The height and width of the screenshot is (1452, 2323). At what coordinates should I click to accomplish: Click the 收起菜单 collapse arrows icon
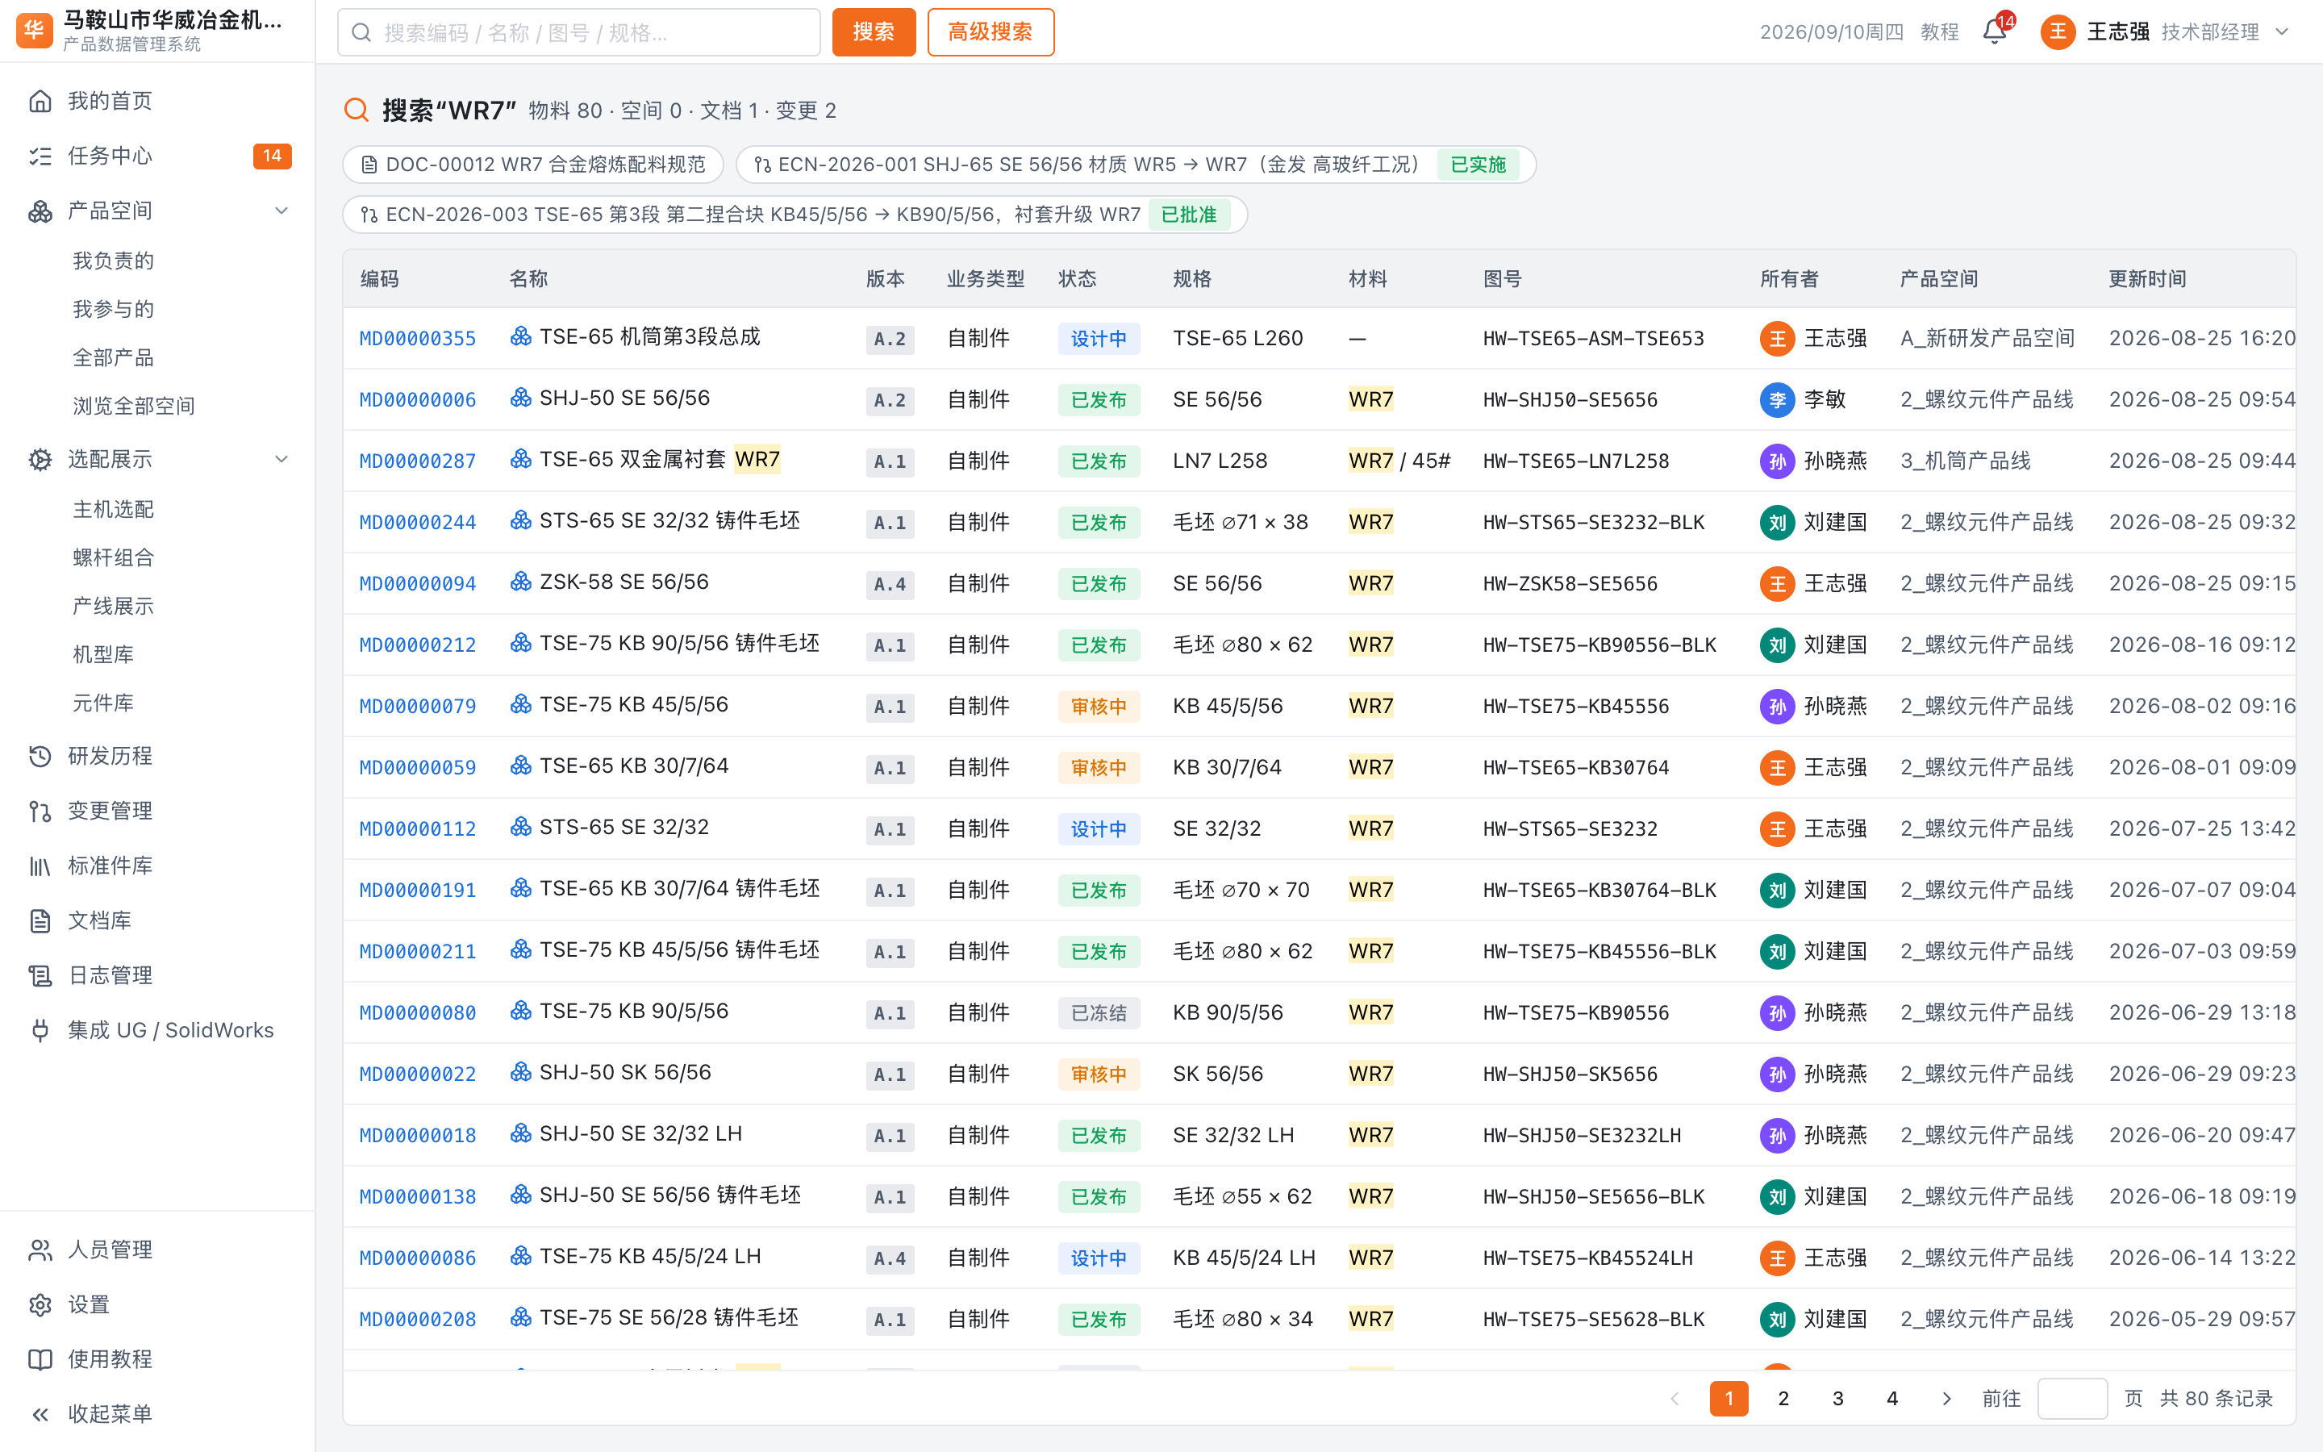point(40,1413)
